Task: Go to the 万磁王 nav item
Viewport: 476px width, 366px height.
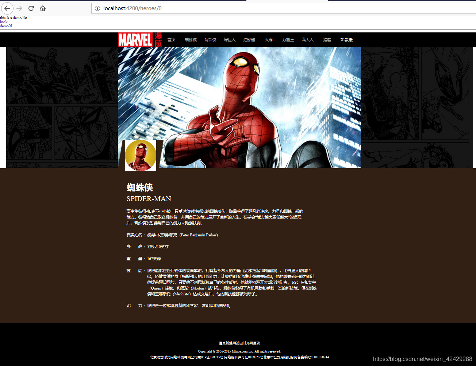Action: (288, 40)
